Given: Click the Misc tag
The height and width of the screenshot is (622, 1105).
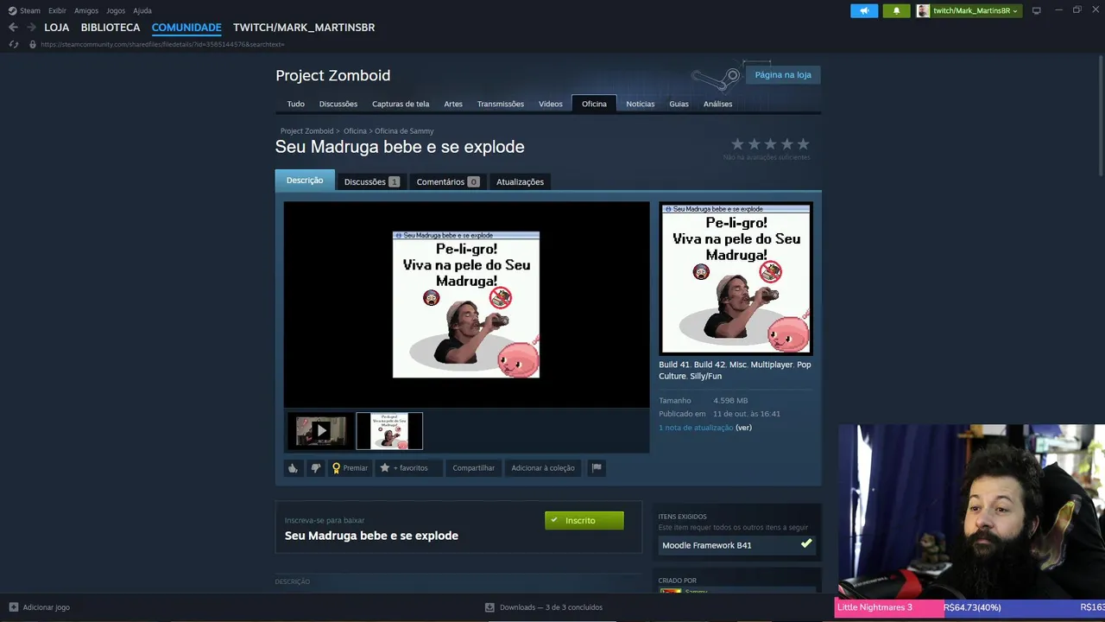Looking at the screenshot, I should pos(737,365).
